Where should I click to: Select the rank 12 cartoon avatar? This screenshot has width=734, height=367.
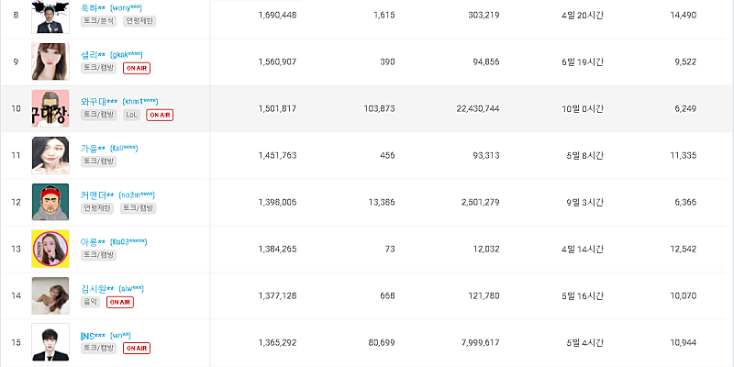pos(50,202)
